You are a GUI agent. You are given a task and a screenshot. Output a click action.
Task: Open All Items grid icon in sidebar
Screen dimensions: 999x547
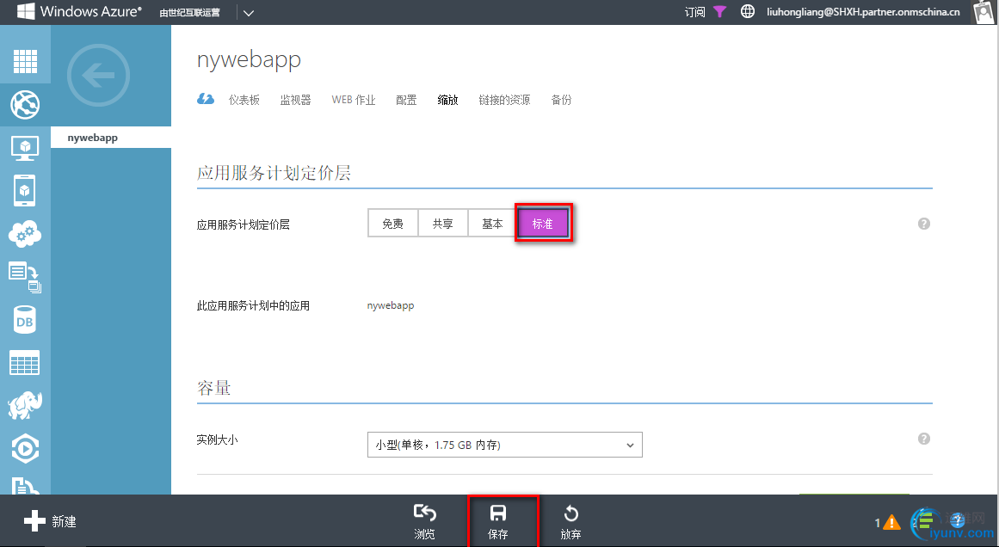pos(25,61)
